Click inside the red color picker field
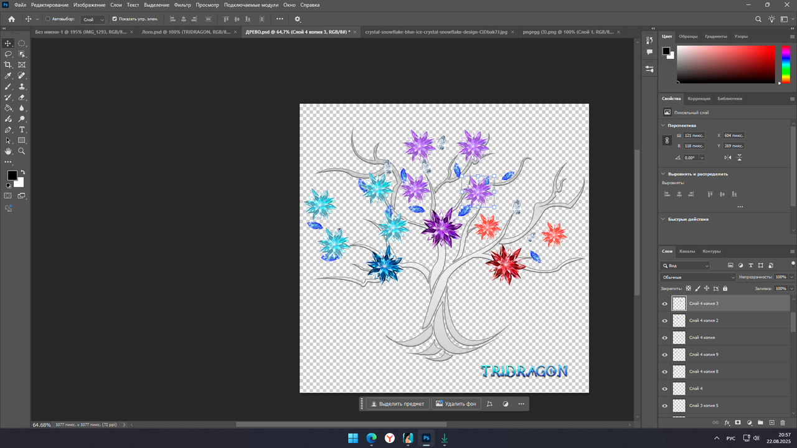 point(726,64)
